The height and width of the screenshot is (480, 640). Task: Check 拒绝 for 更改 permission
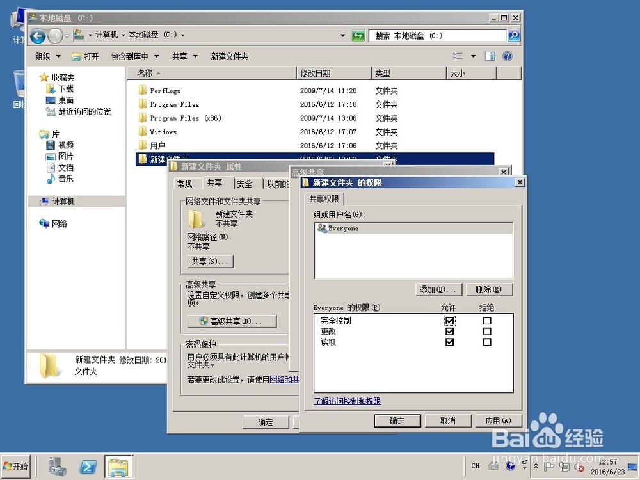point(488,332)
